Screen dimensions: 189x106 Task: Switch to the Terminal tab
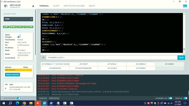pos(44,6)
